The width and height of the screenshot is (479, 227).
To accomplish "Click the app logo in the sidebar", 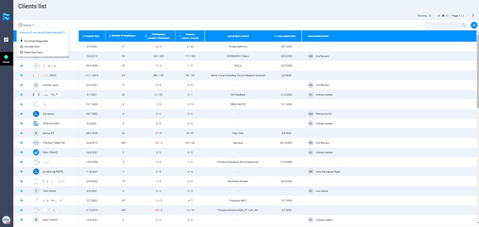I will pyautogui.click(x=6, y=17).
